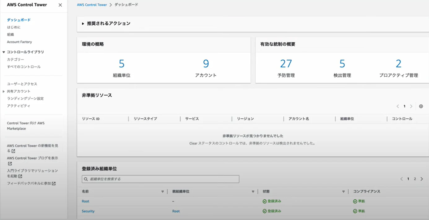Expand the 共有アカウント section
Screen dimensions: 429x220
4,91
